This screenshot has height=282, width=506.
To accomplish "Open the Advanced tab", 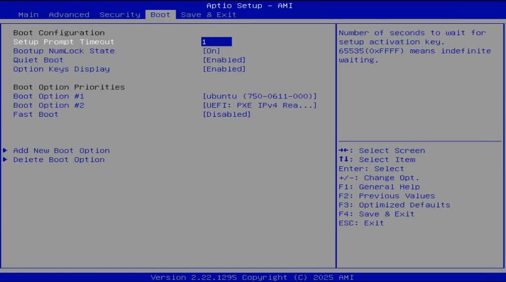I will (x=69, y=15).
